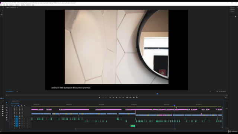Open program monitor settings wrench
The width and height of the screenshot is (238, 134).
[217, 92]
